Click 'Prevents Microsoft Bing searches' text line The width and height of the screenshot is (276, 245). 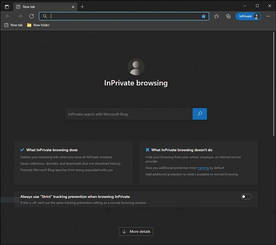tap(67, 170)
